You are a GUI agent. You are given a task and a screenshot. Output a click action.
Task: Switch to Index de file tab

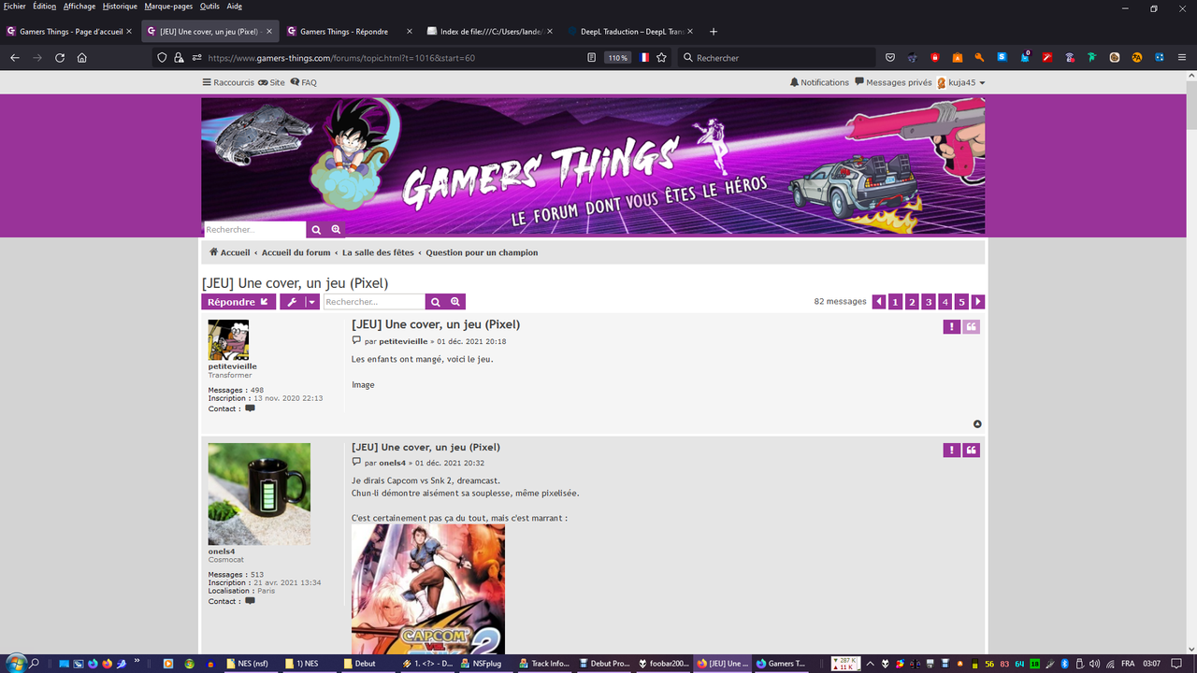point(491,31)
